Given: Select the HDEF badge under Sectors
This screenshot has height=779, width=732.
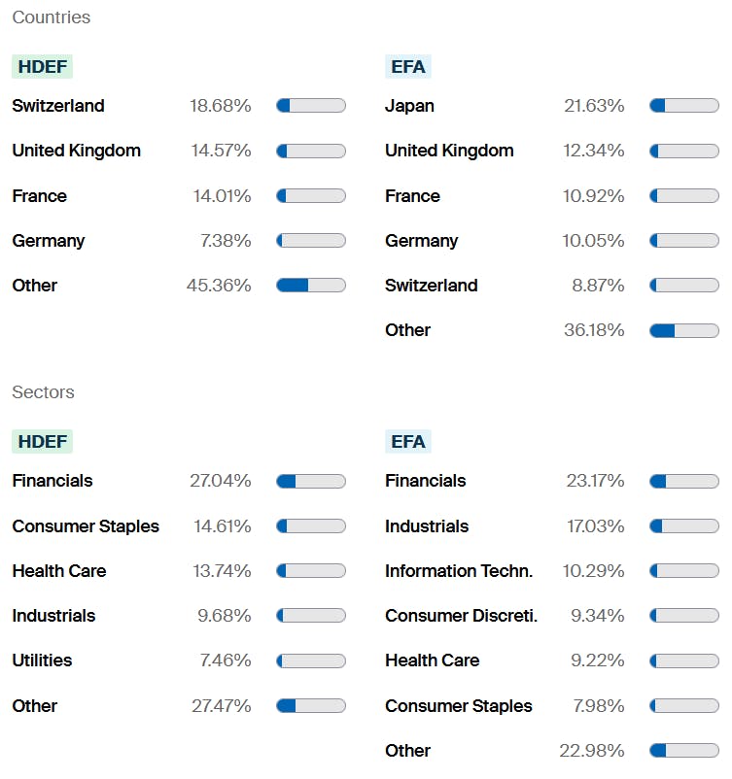Looking at the screenshot, I should pyautogui.click(x=42, y=441).
